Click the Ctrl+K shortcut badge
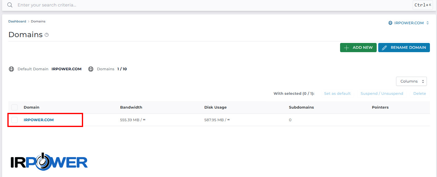Viewport: 437px width, 177px height. pyautogui.click(x=423, y=5)
